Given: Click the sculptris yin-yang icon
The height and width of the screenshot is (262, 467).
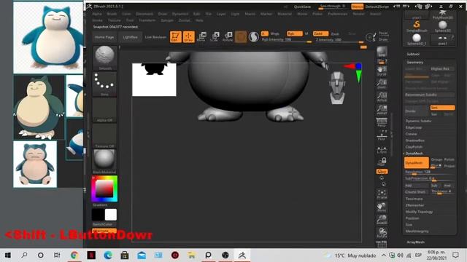Looking at the screenshot, I should pyautogui.click(x=253, y=37).
